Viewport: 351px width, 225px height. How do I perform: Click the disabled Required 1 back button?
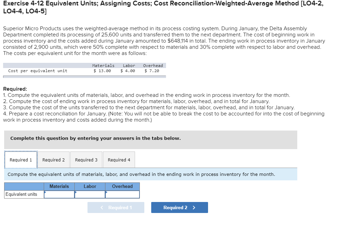click(x=116, y=207)
